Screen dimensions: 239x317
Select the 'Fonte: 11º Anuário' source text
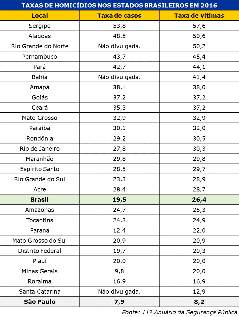point(180,312)
